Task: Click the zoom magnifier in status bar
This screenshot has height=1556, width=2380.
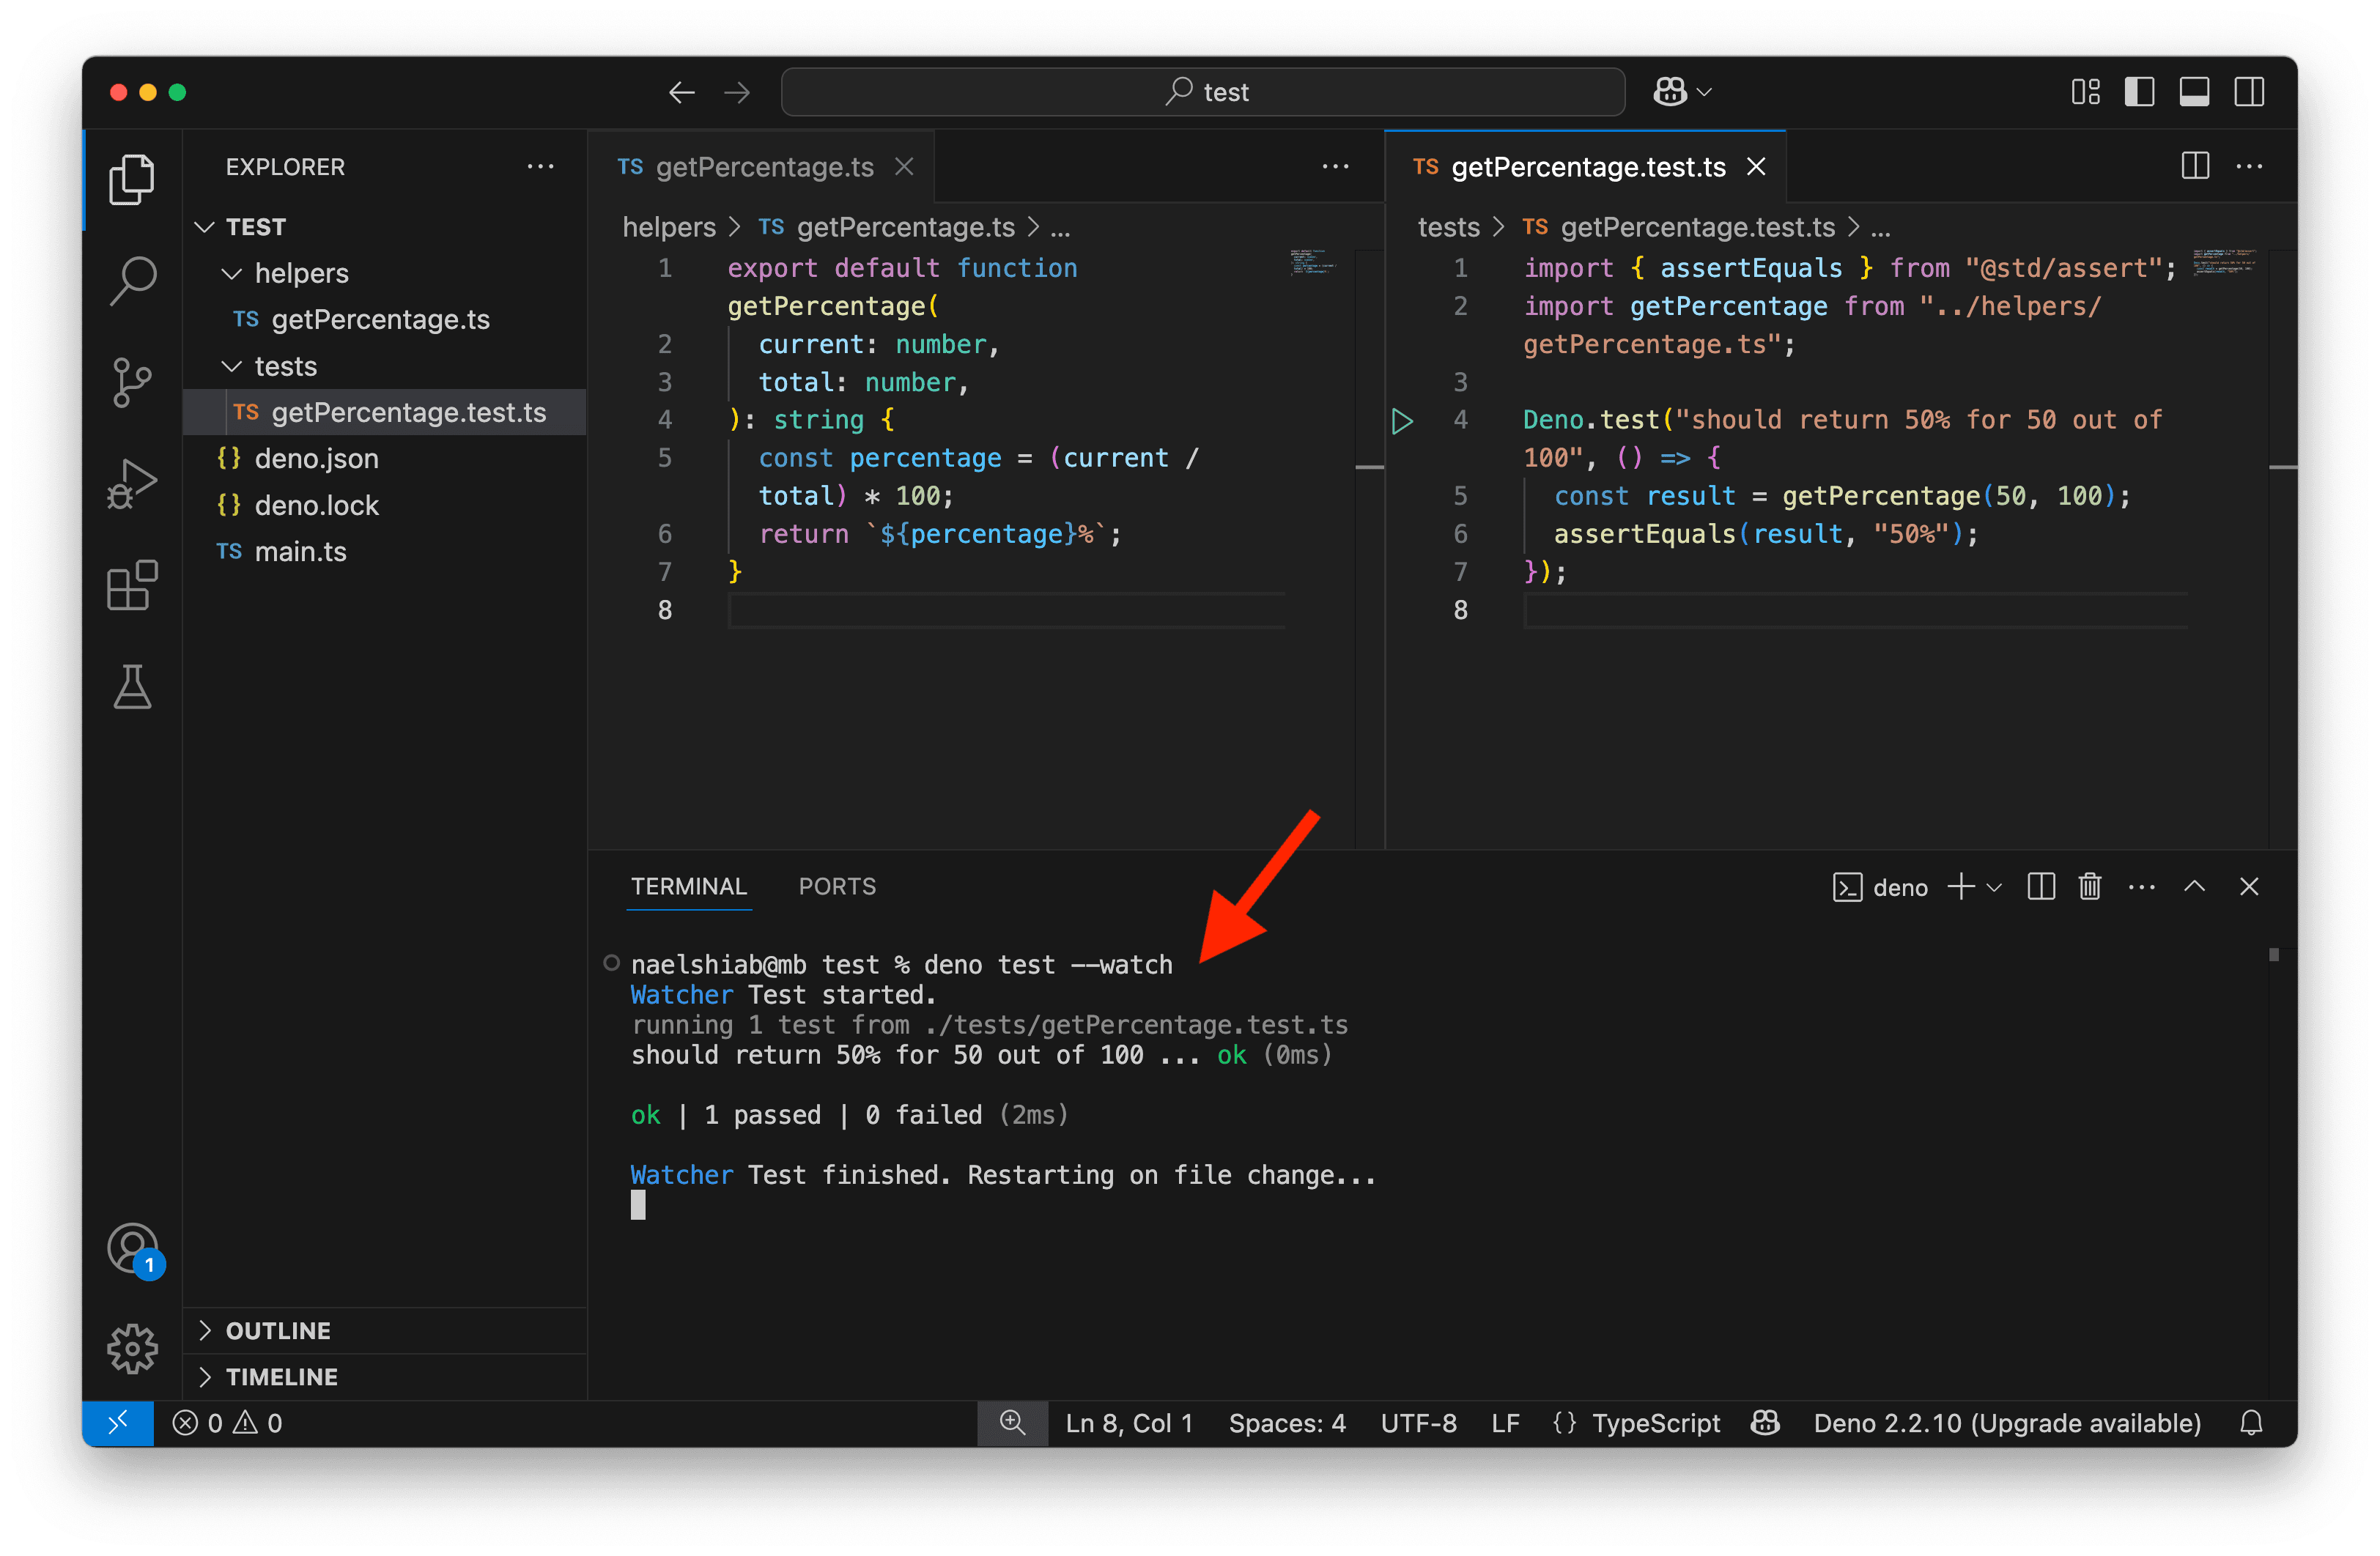Action: [1012, 1422]
